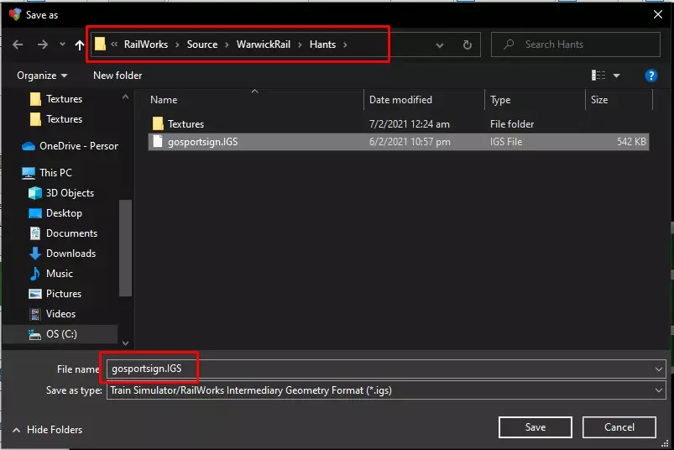Select Source in the breadcrumb path
674x450 pixels.
tap(202, 44)
